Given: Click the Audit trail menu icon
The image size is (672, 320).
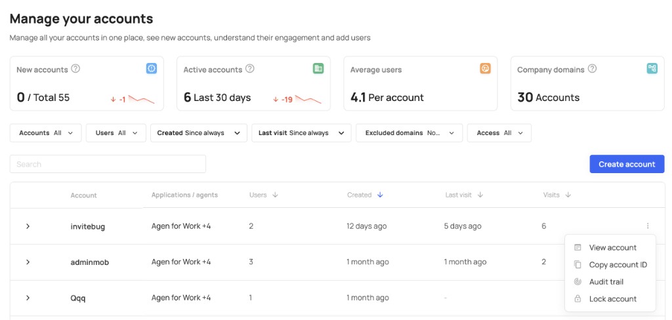Looking at the screenshot, I should 577,282.
